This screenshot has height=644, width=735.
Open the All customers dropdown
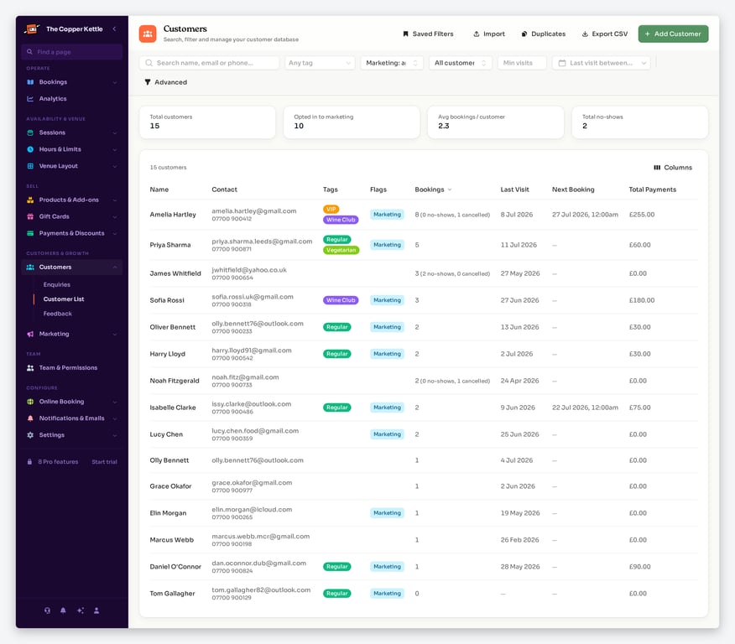461,63
